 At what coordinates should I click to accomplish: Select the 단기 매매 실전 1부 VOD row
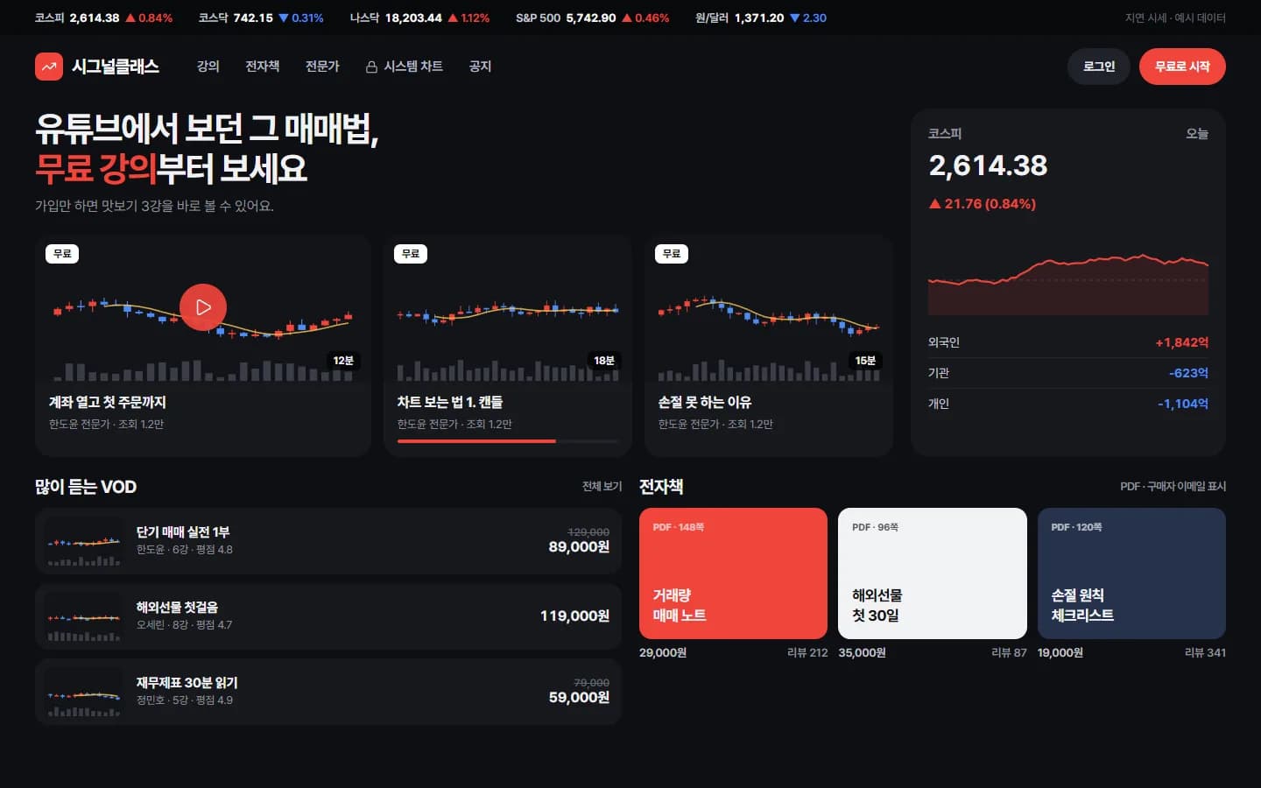click(328, 541)
